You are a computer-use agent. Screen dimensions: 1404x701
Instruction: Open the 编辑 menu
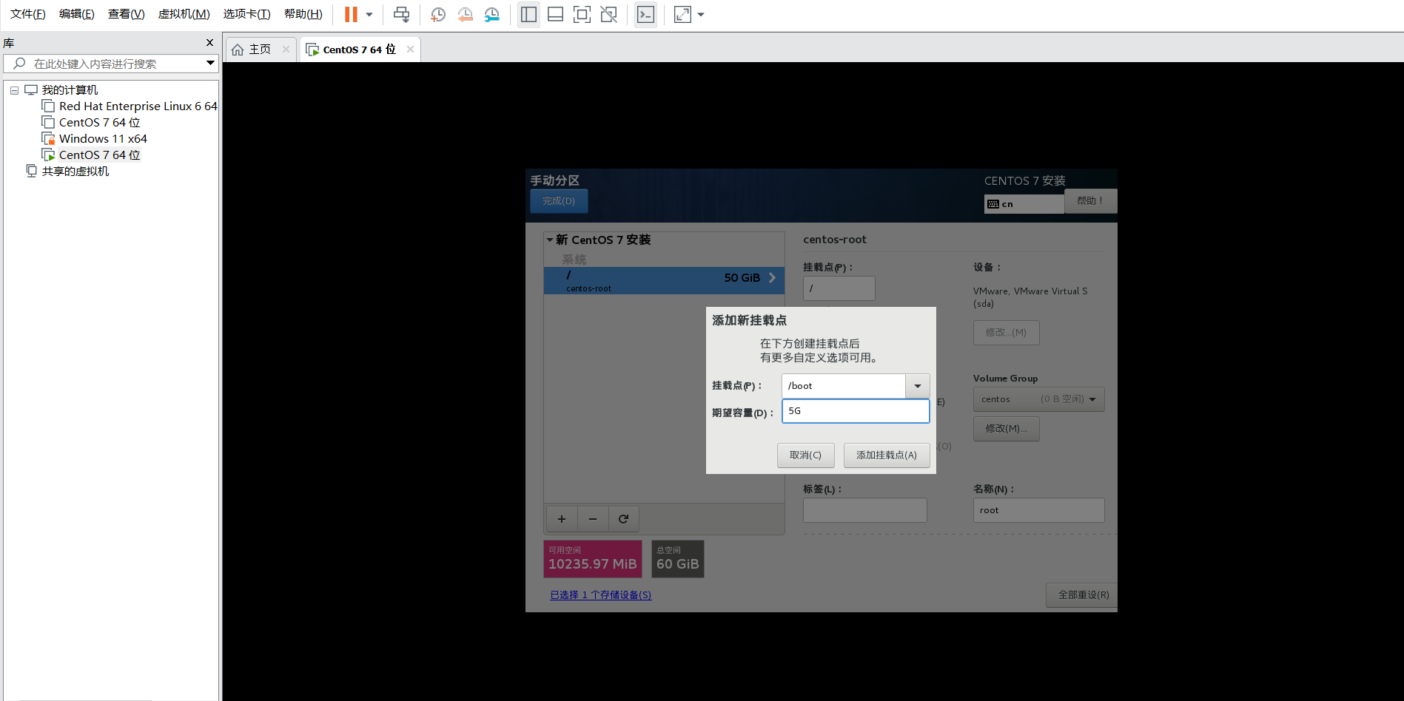pyautogui.click(x=77, y=14)
